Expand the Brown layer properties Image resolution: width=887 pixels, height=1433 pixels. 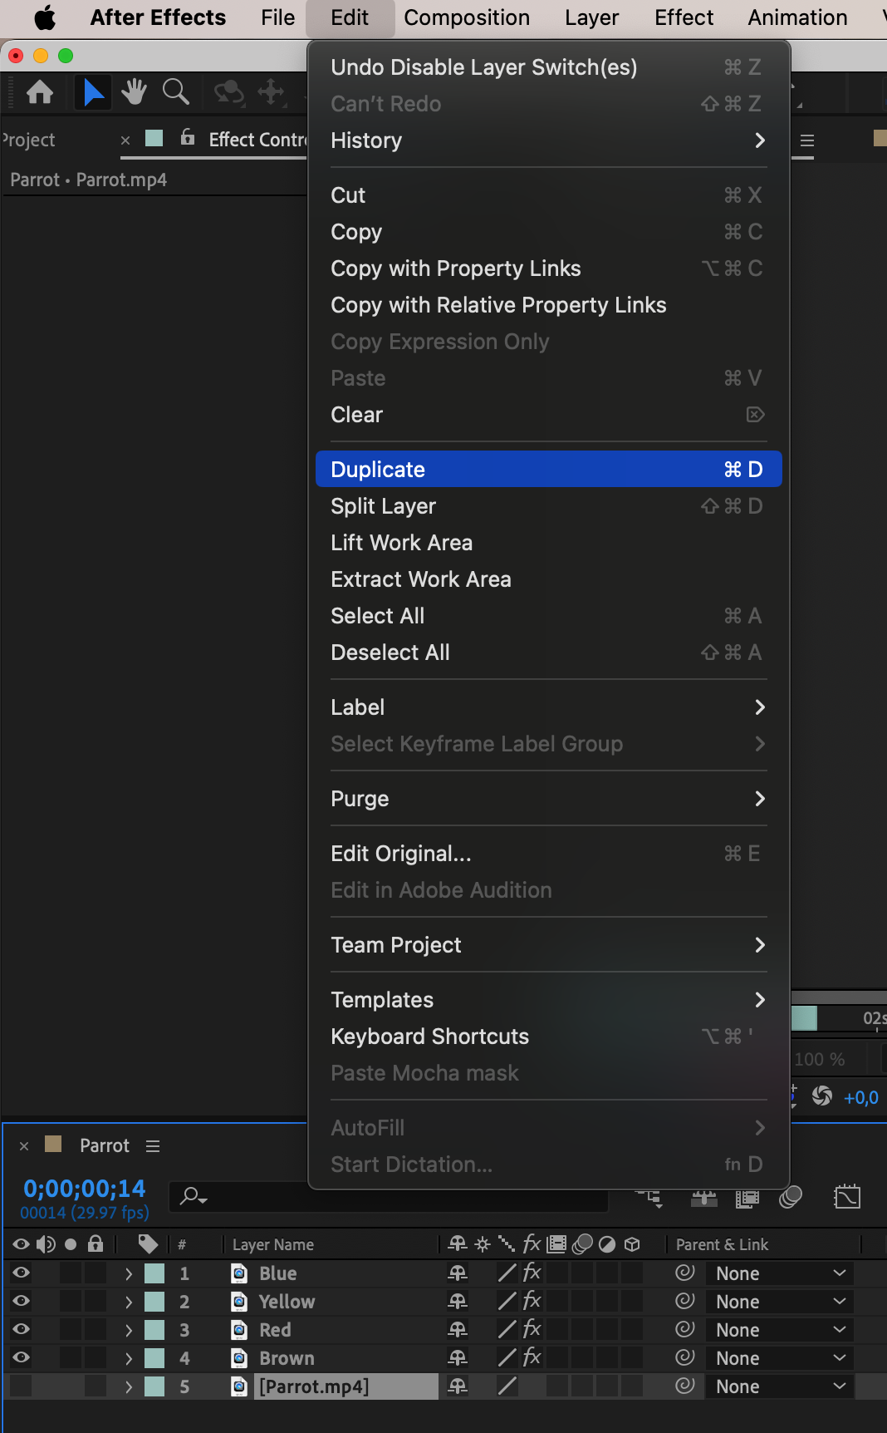pyautogui.click(x=129, y=1357)
